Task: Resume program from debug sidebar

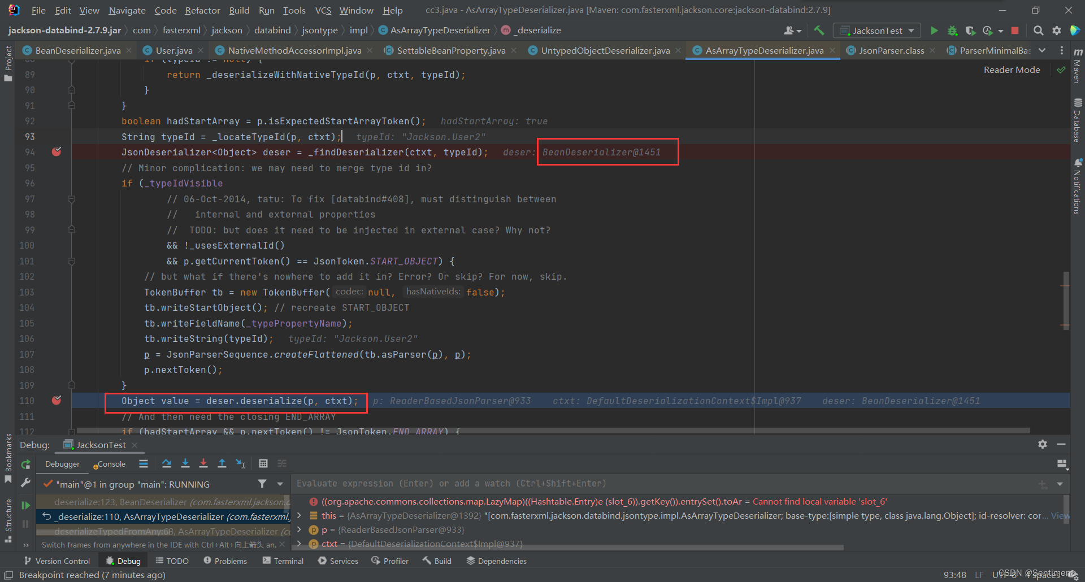Action: pyautogui.click(x=25, y=505)
